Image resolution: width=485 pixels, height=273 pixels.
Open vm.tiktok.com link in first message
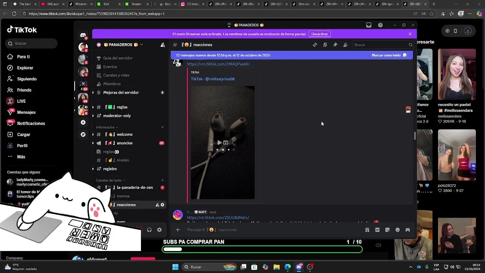218,64
